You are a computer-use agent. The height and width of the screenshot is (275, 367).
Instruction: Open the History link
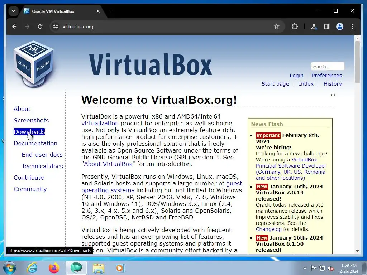click(333, 84)
